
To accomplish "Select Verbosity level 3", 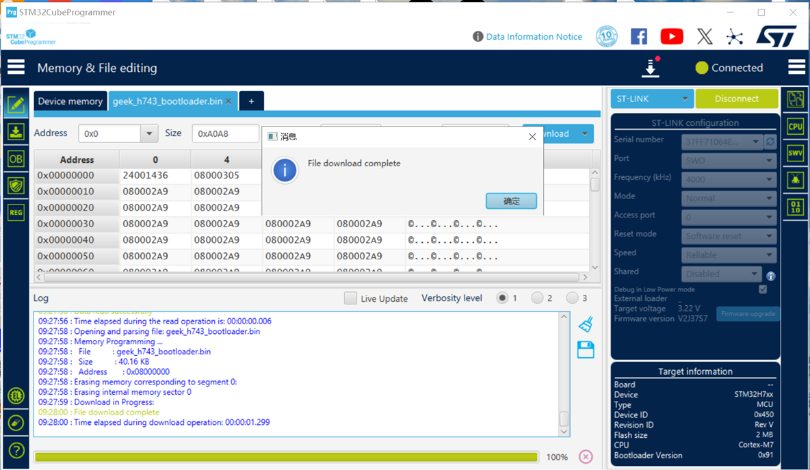I will point(572,298).
